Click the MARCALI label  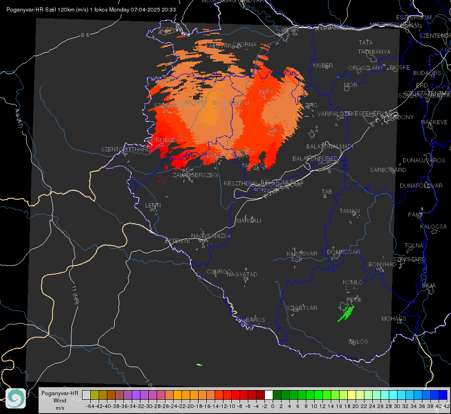(249, 221)
